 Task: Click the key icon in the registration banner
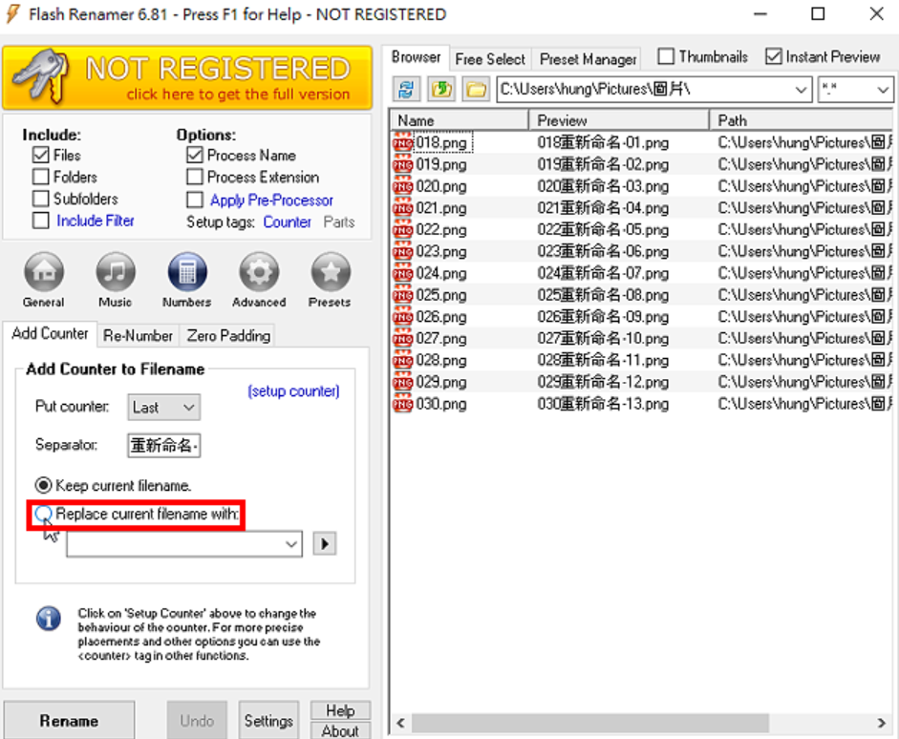(41, 76)
